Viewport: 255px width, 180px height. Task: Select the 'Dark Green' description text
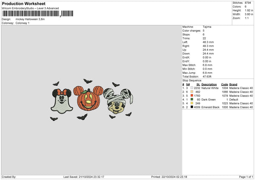click(x=209, y=100)
